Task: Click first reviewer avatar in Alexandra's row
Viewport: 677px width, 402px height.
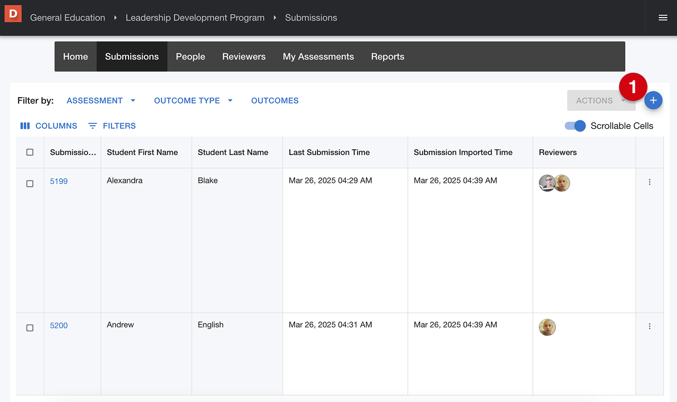Action: click(x=546, y=183)
